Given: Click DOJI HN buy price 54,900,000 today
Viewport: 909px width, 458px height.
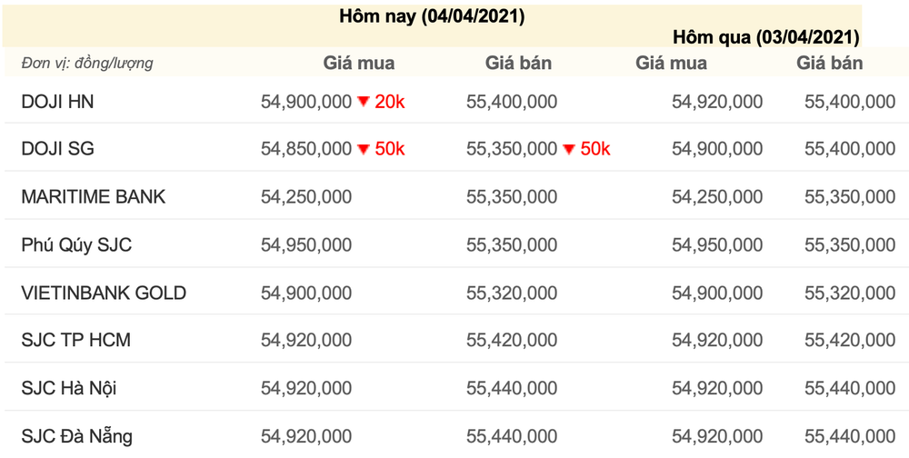Looking at the screenshot, I should click(306, 102).
